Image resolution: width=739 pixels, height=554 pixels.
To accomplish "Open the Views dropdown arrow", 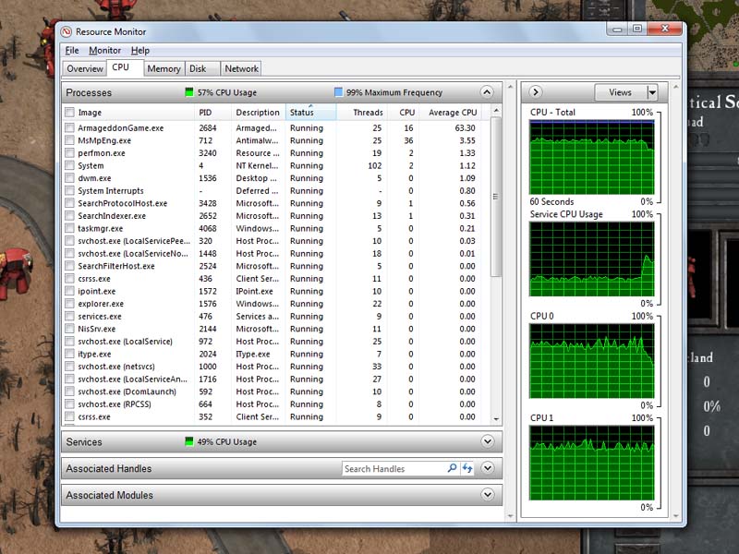I will point(652,92).
